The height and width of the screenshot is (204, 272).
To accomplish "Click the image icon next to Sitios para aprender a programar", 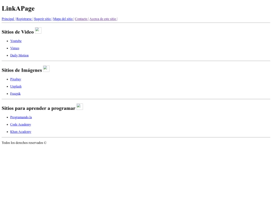I will 80,107.
